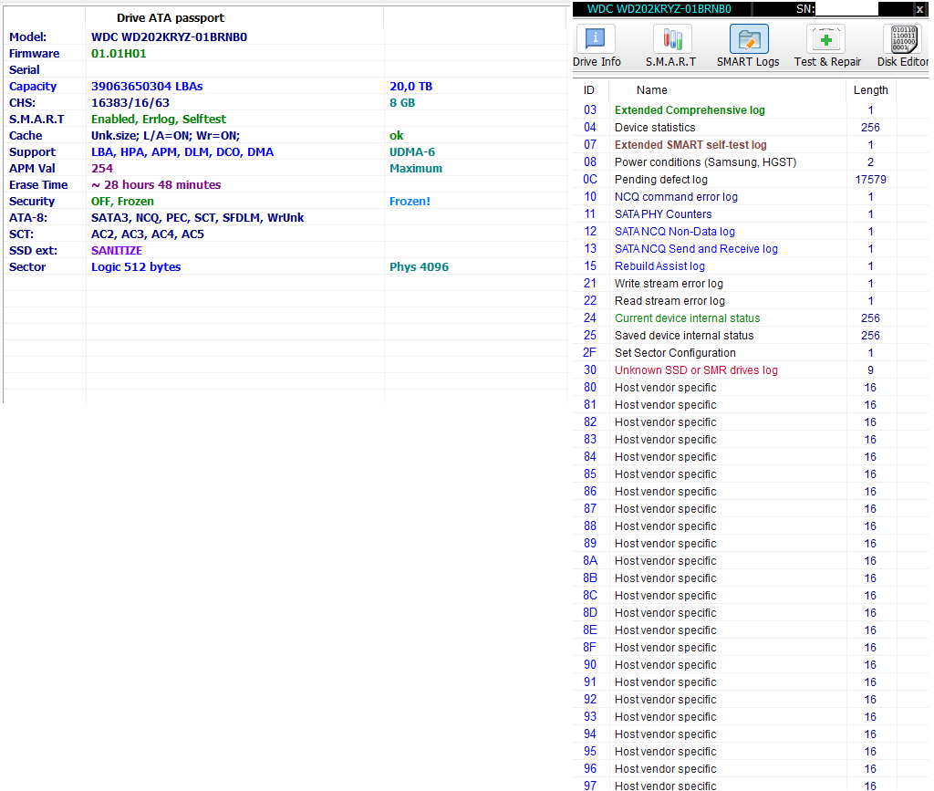Click the Phys 4096 value
The width and height of the screenshot is (934, 791).
pos(420,266)
